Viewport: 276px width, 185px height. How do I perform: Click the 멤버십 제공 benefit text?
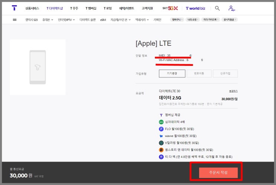(172, 115)
